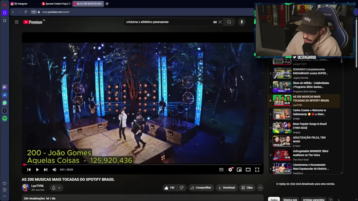Open more actions three-dot menu
358x201 pixels.
[260, 188]
